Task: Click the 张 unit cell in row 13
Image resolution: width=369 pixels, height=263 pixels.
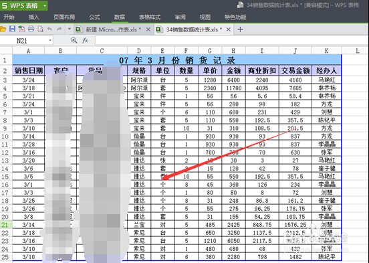Action: click(162, 161)
